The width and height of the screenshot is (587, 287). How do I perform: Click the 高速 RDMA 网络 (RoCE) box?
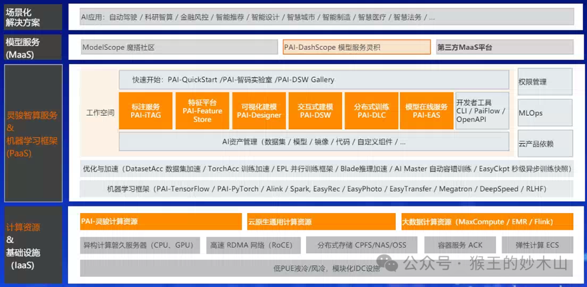click(253, 245)
